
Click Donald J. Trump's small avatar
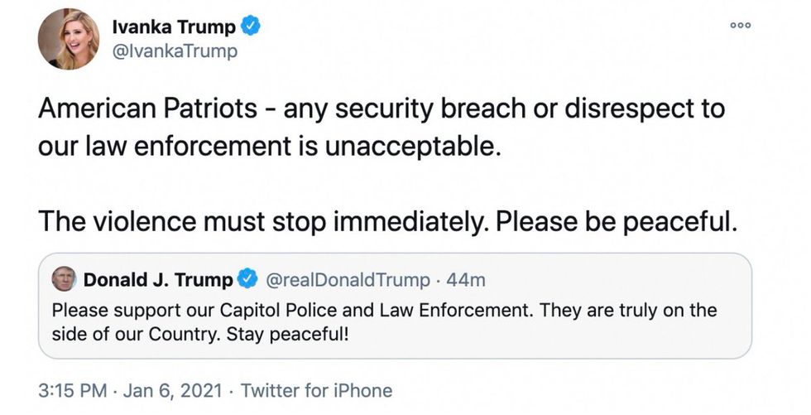pos(63,279)
